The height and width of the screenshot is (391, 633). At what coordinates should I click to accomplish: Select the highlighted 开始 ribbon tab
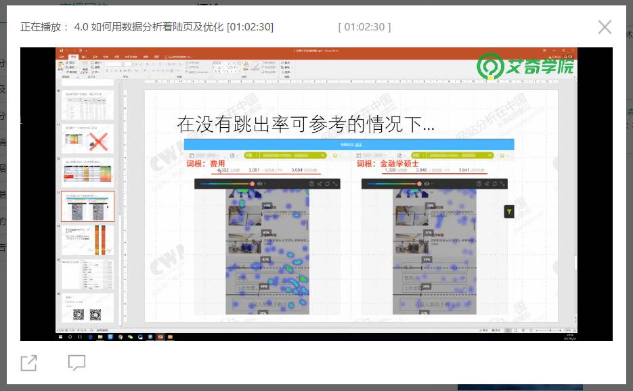pos(73,57)
